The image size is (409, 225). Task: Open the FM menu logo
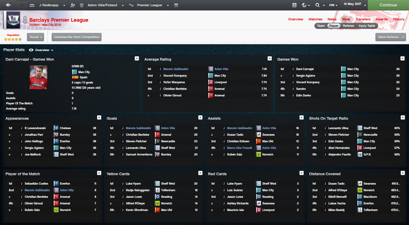click(332, 5)
